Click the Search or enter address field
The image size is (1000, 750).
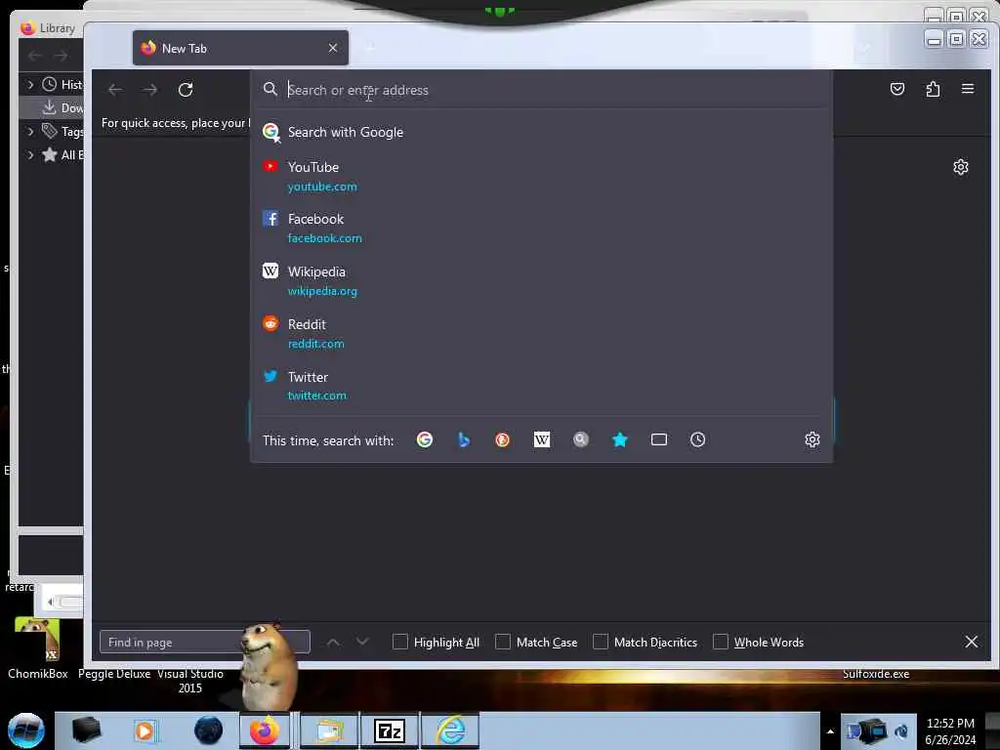541,90
